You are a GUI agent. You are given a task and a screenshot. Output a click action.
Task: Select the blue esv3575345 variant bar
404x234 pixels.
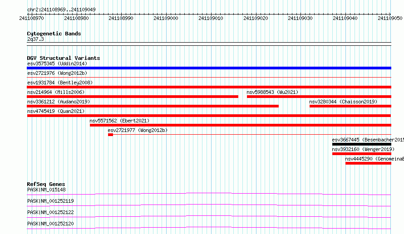209,68
